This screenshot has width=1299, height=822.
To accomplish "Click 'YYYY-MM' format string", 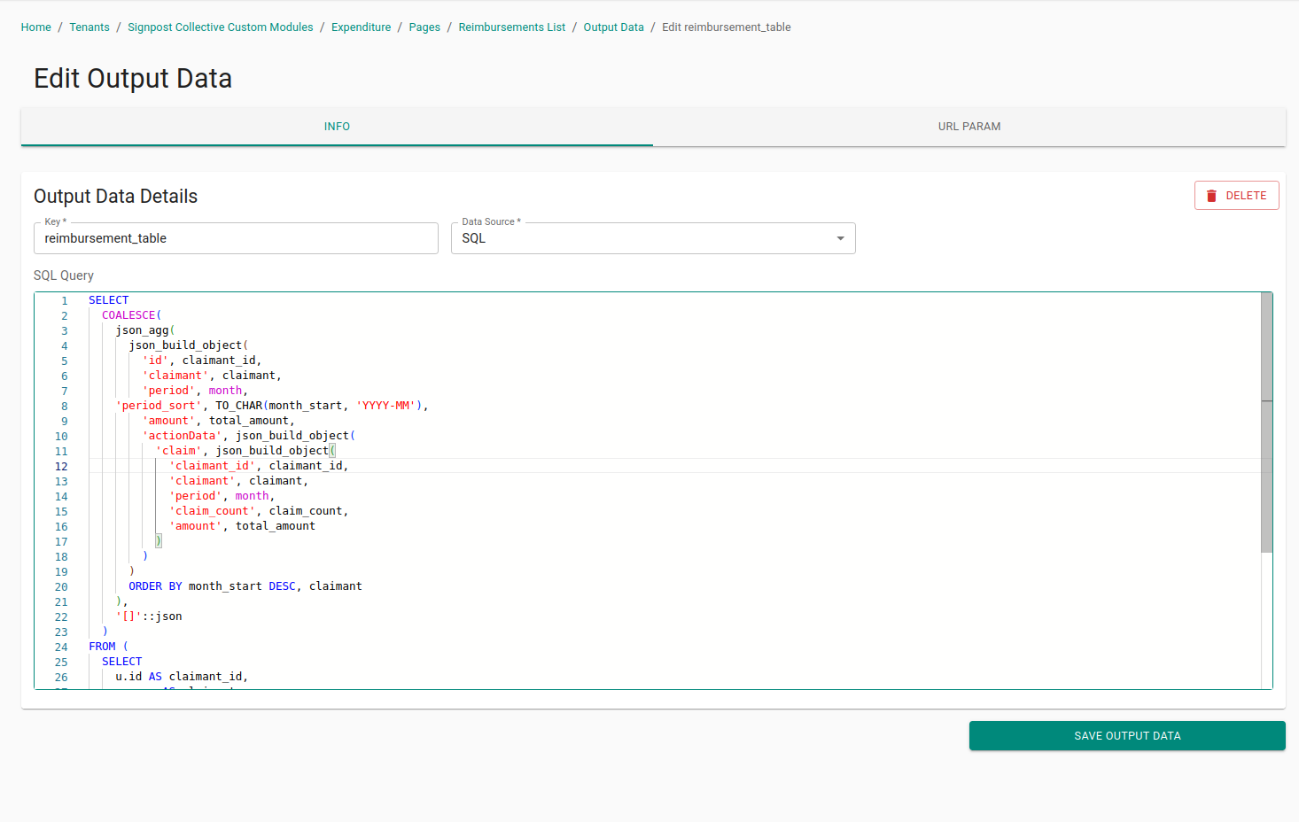I will (386, 406).
